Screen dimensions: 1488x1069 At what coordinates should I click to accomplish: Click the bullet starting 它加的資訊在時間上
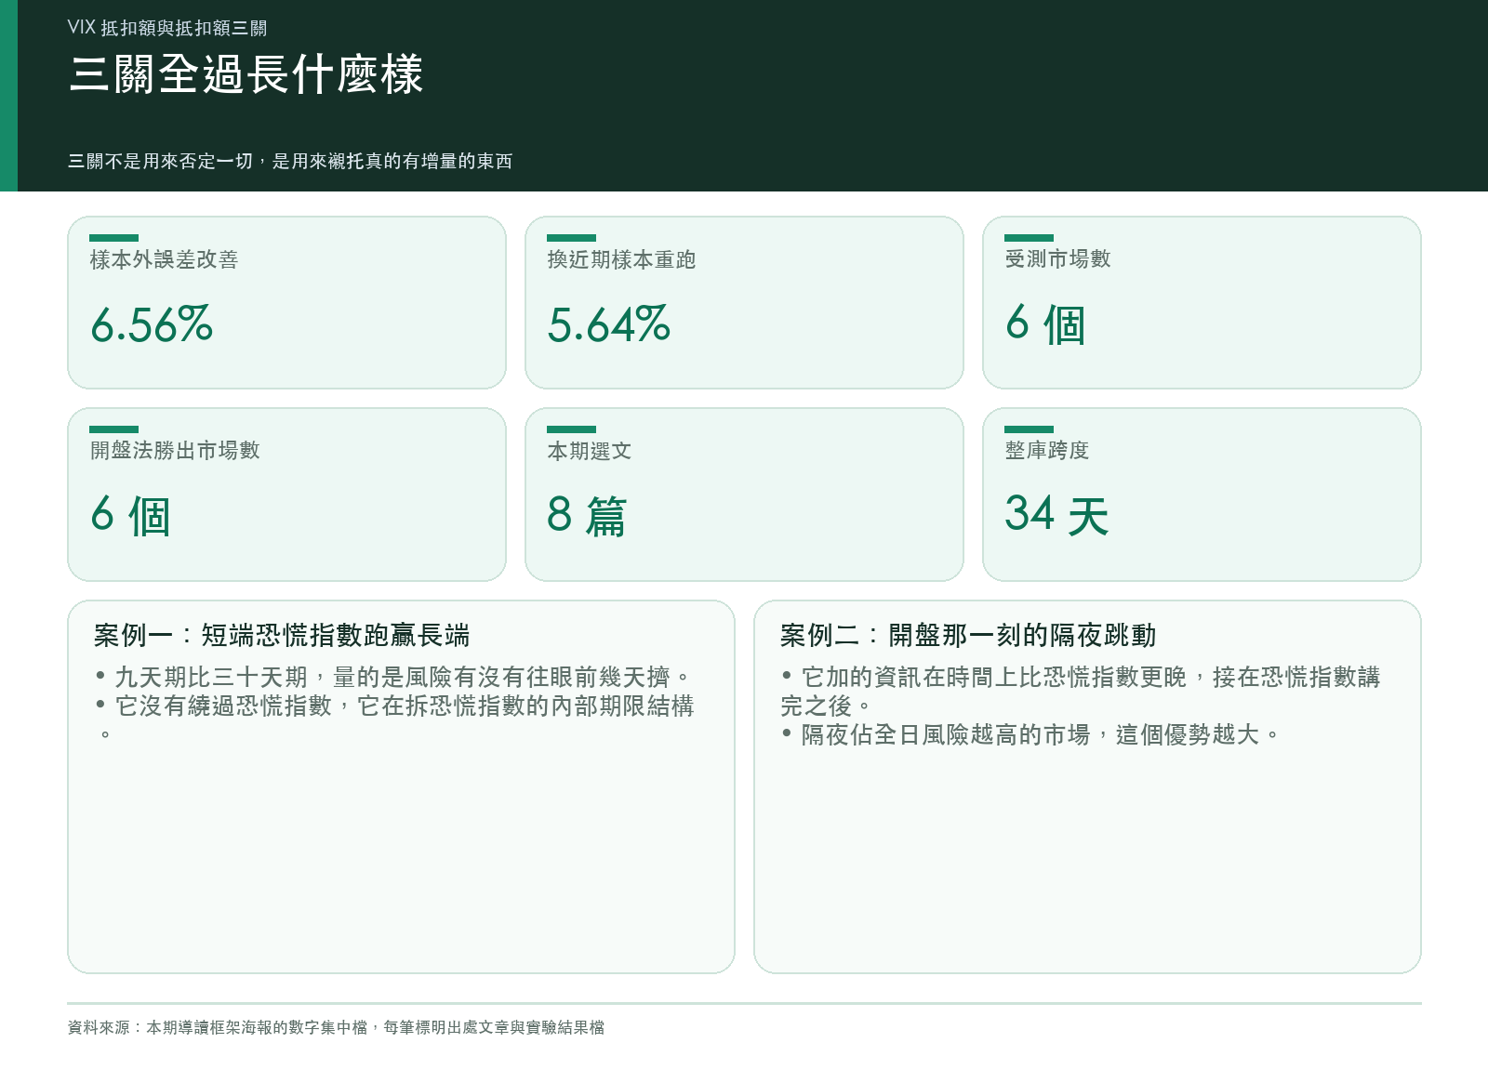[1081, 691]
